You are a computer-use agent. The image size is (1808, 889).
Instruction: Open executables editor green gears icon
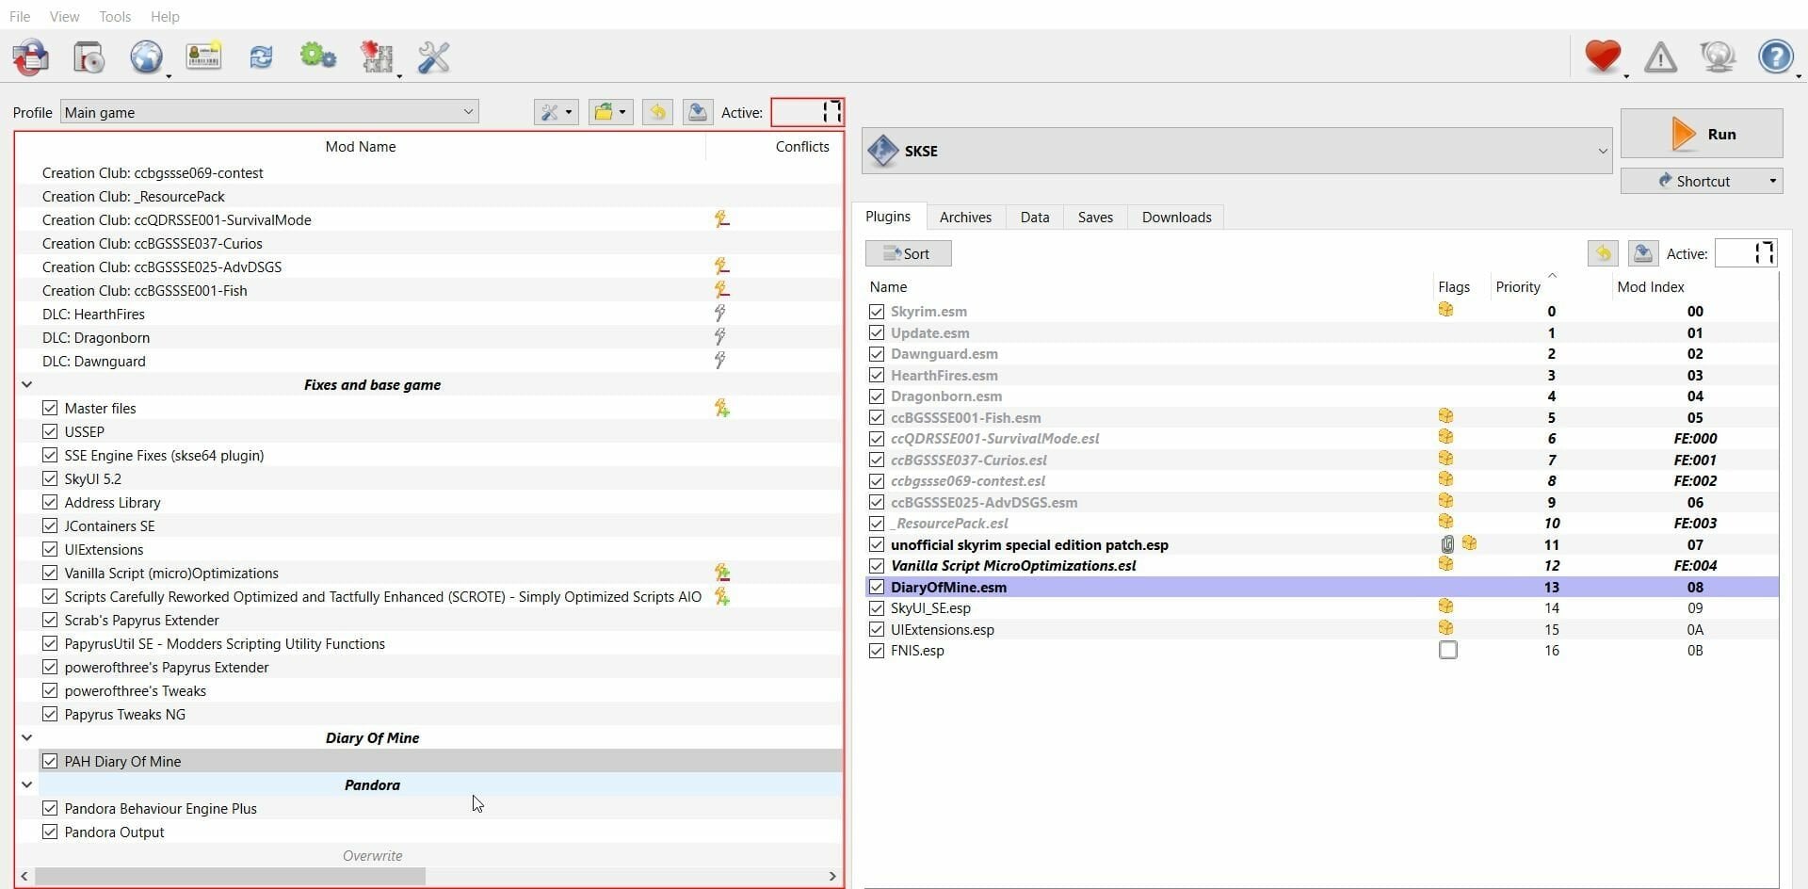coord(318,57)
